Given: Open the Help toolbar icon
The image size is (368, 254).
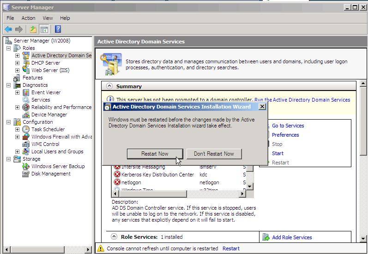Looking at the screenshot, I should click(x=58, y=30).
